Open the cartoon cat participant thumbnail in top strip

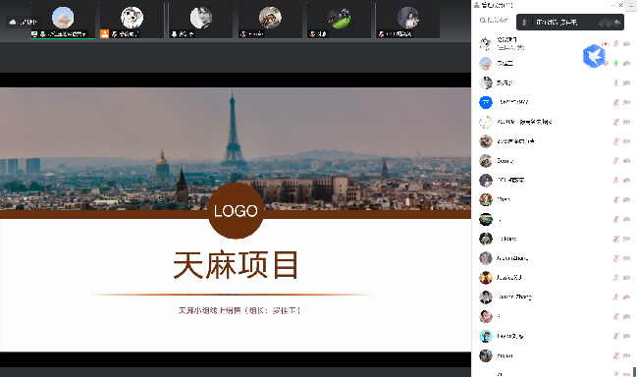[132, 21]
